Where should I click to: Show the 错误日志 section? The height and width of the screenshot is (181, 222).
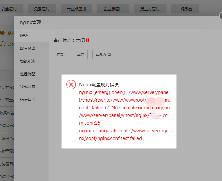pyautogui.click(x=28, y=99)
